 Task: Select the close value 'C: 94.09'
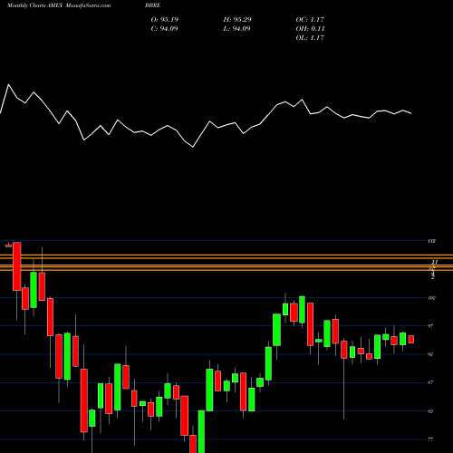pyautogui.click(x=164, y=29)
